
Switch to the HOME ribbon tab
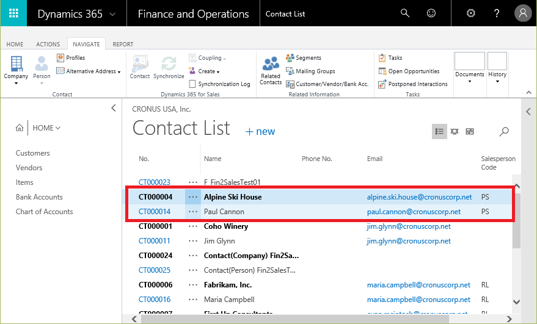point(15,44)
